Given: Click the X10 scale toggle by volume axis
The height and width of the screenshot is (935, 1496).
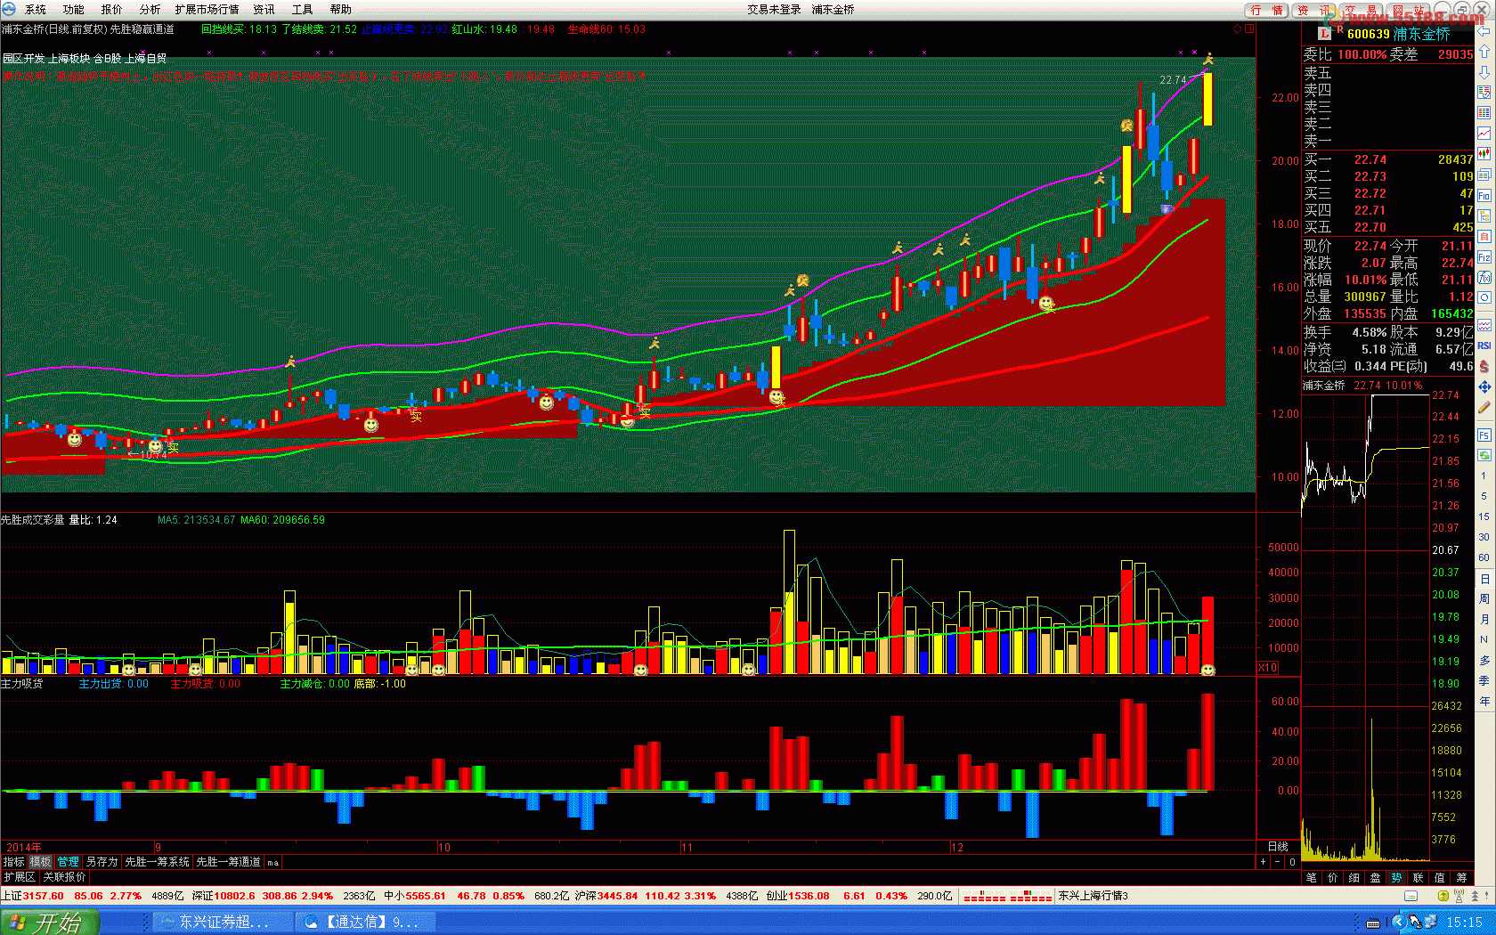Looking at the screenshot, I should [1267, 668].
